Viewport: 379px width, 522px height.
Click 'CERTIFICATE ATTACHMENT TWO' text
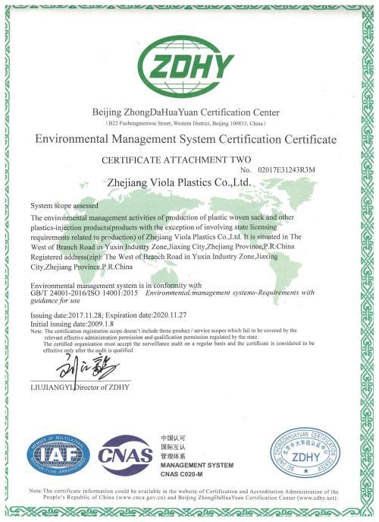177,160
